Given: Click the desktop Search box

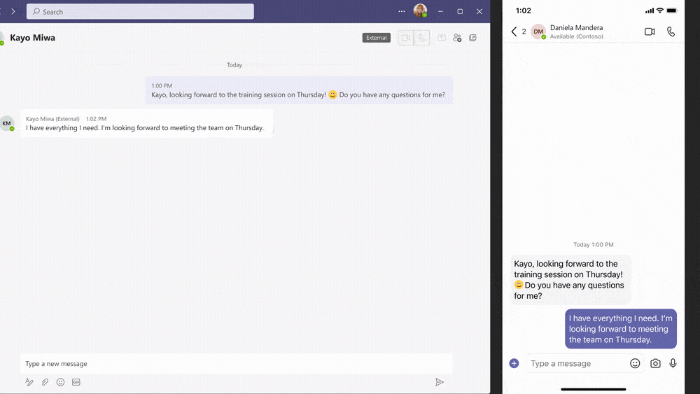Looking at the screenshot, I should pos(140,11).
